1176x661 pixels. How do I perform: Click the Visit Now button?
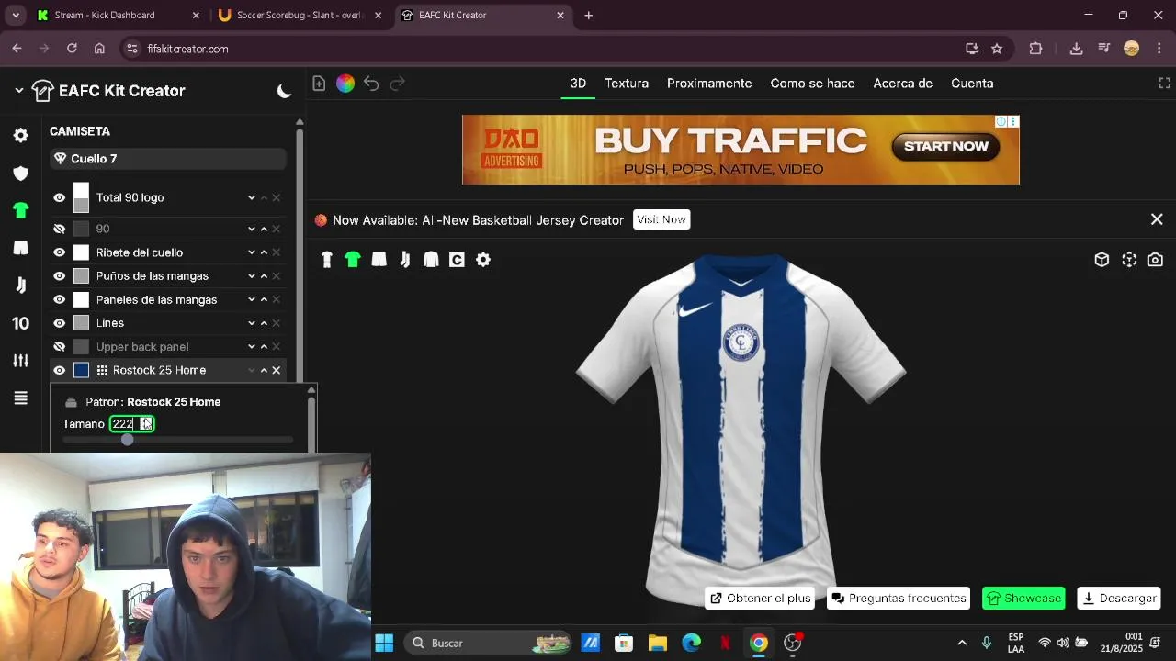(661, 219)
